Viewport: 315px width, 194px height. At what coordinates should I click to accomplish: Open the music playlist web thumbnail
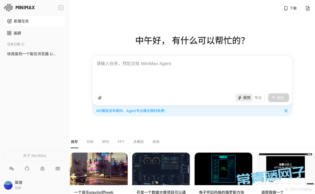[x=99, y=169]
